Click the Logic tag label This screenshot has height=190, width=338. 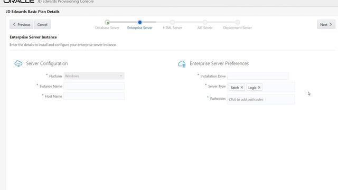pos(252,88)
